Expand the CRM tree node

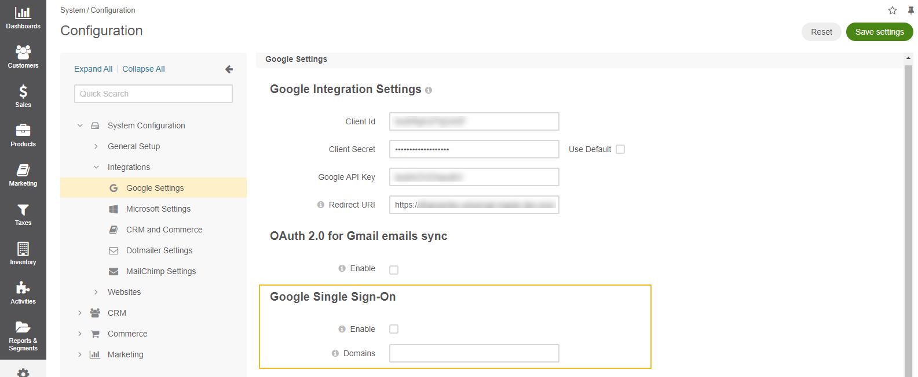tap(80, 313)
